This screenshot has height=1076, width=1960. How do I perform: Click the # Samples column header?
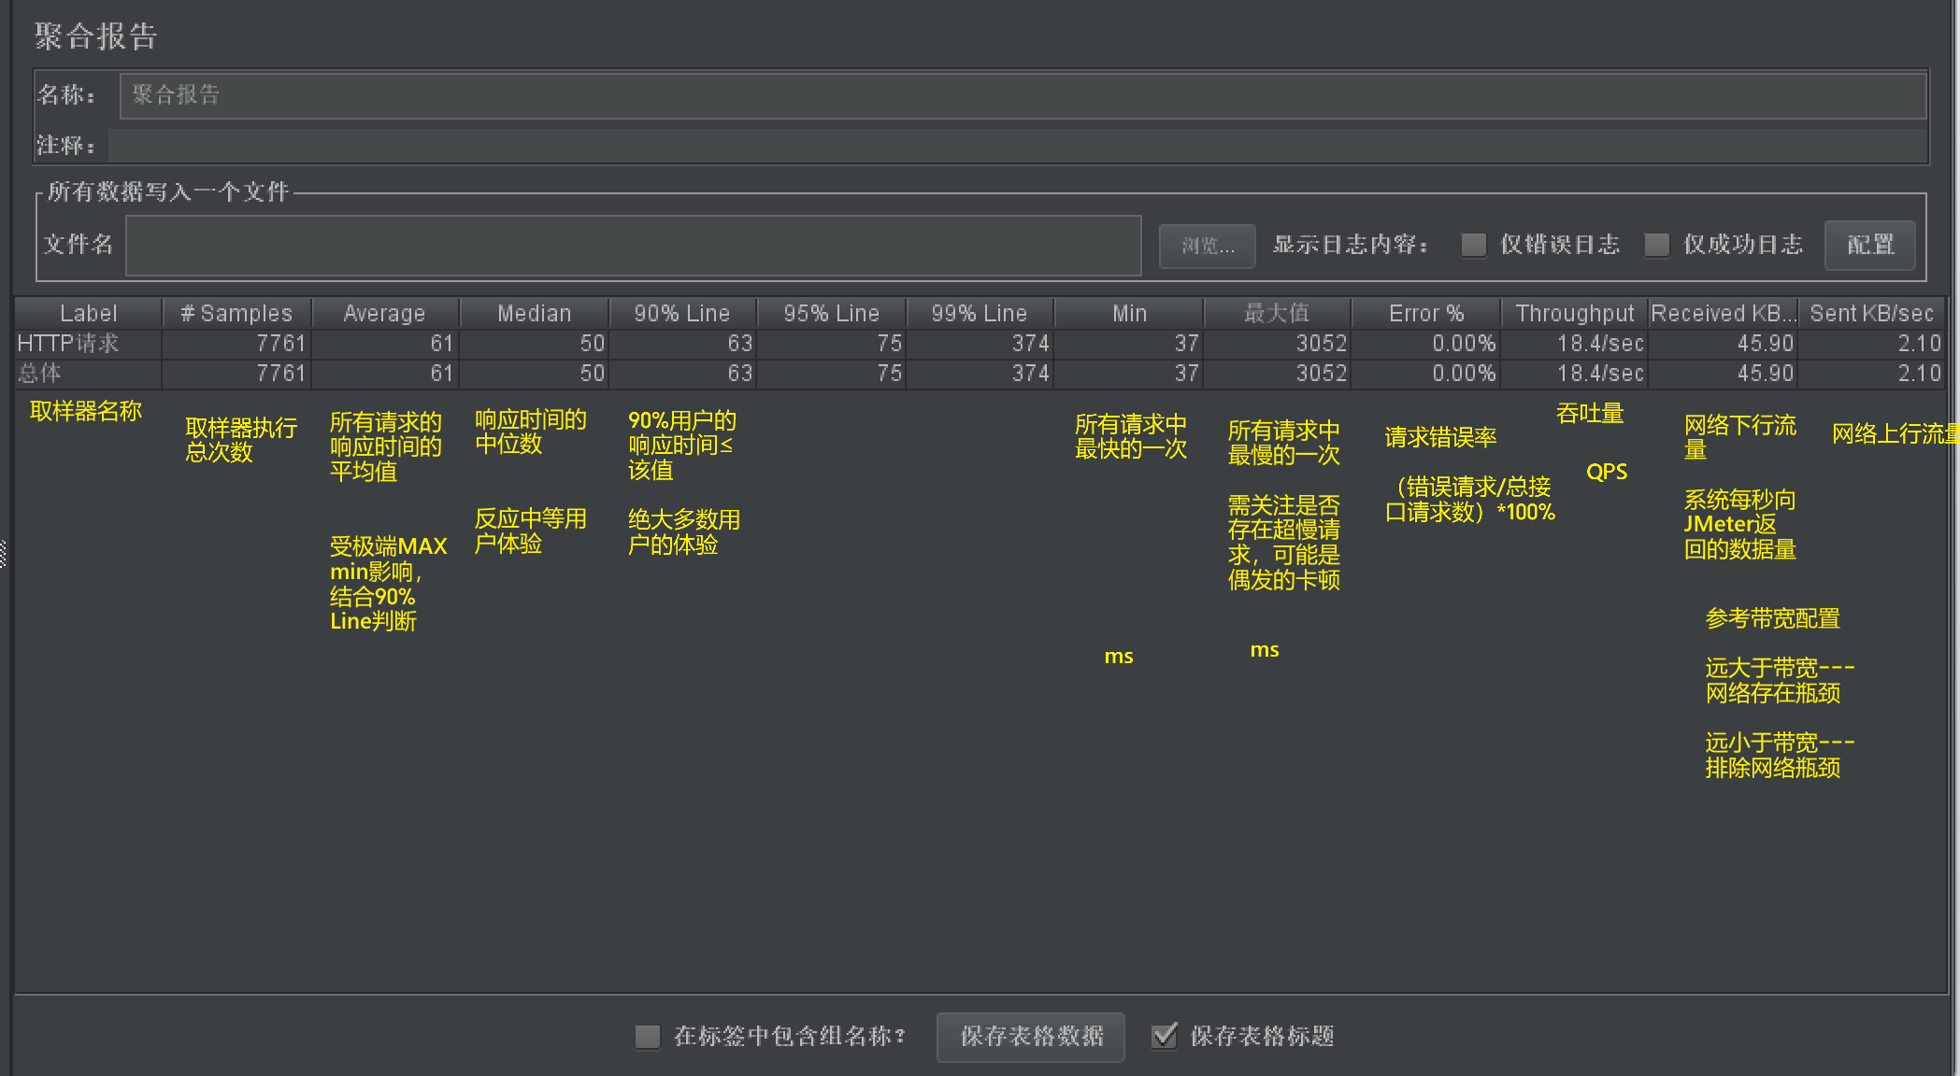236,314
